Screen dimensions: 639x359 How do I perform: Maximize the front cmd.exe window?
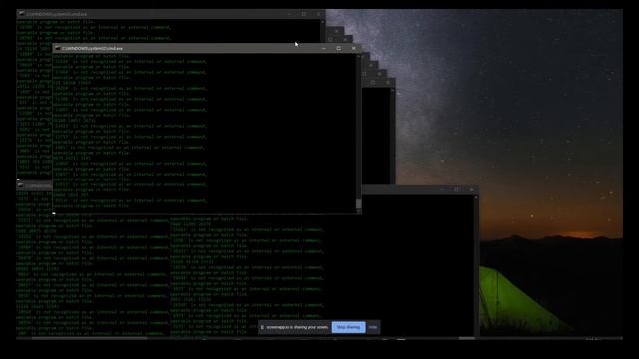click(339, 49)
